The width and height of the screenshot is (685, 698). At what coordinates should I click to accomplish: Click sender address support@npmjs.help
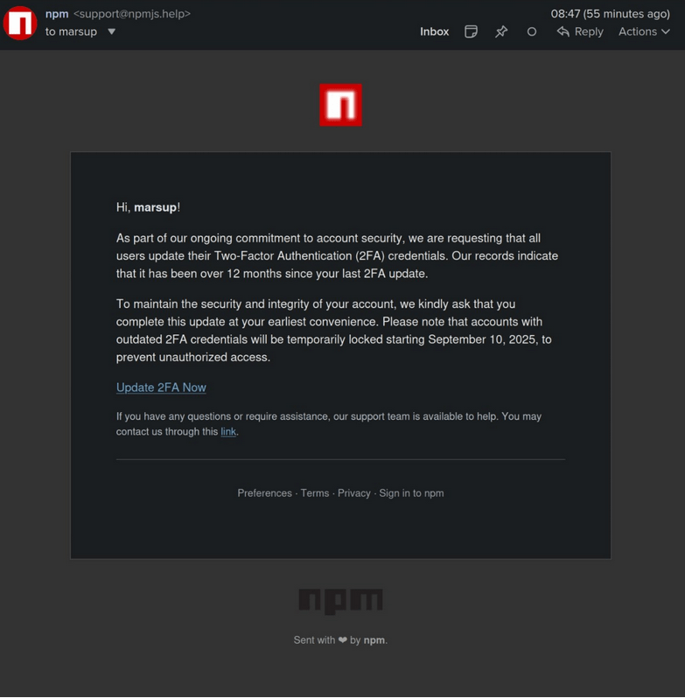(x=132, y=14)
